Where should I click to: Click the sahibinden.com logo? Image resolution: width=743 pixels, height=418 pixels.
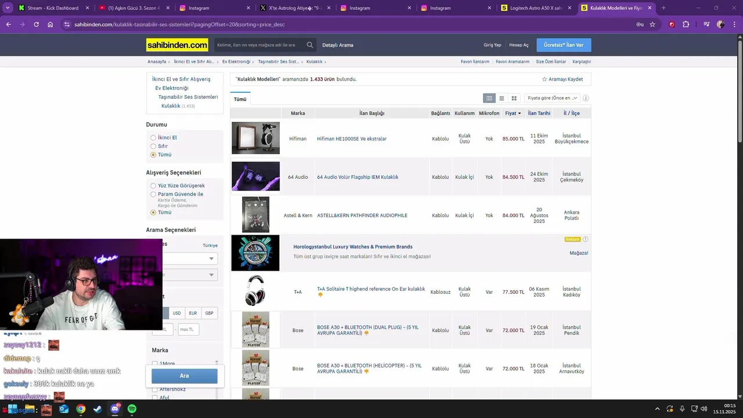click(x=177, y=45)
